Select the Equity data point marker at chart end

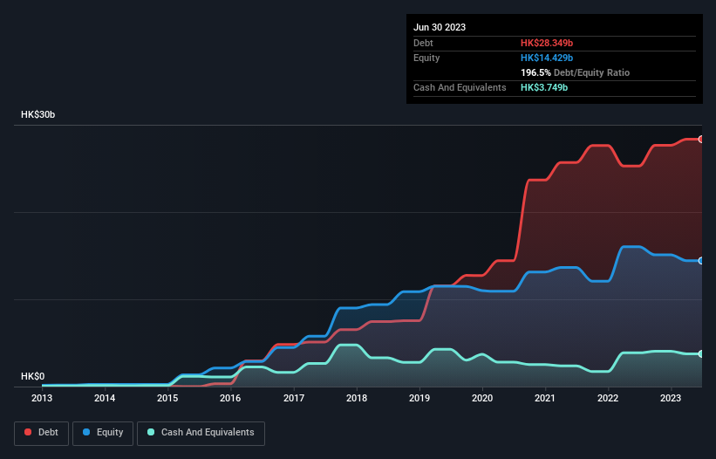[x=701, y=261]
